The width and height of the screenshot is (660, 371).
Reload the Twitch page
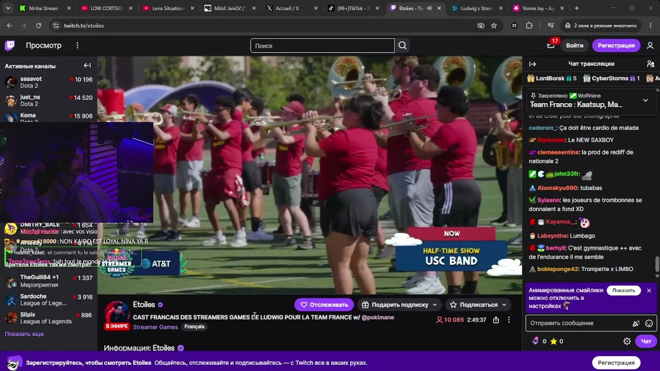pos(38,26)
